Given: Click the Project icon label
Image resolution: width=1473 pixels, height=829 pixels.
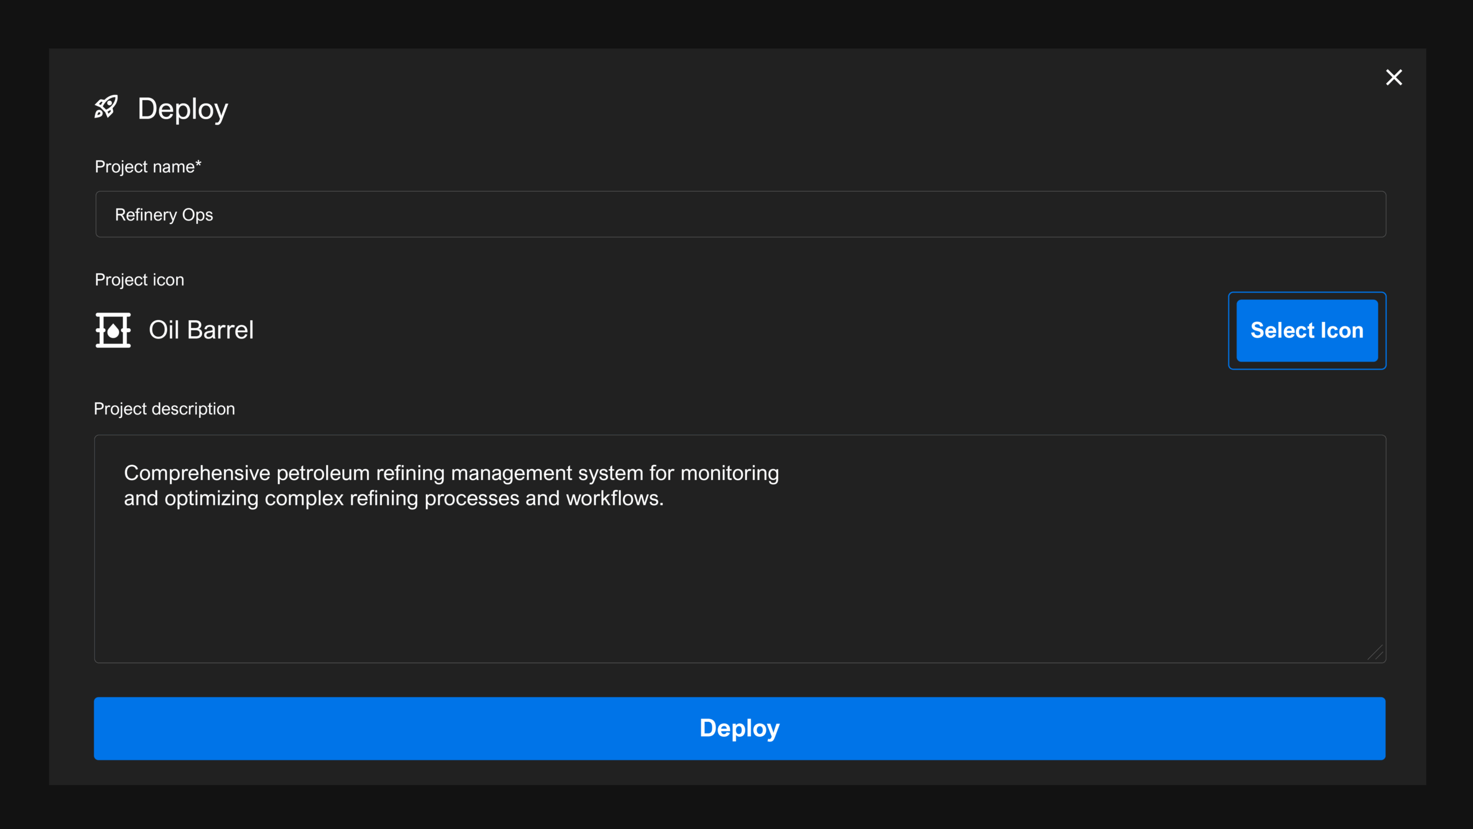Looking at the screenshot, I should pos(139,280).
